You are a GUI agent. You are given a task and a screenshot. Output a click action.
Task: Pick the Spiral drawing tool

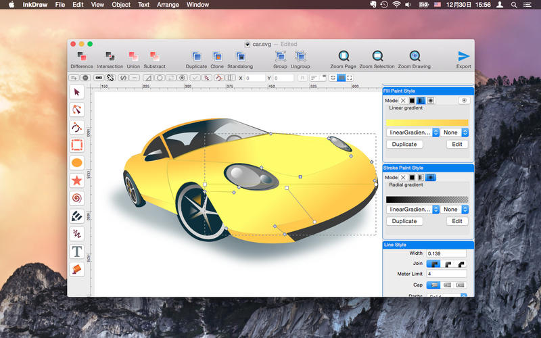77,198
